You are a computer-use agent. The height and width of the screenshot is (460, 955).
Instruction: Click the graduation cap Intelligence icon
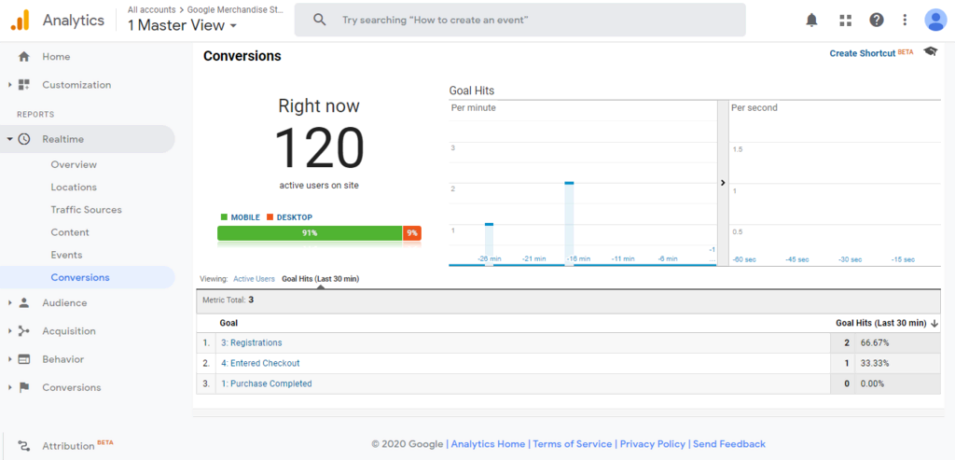[x=930, y=52]
